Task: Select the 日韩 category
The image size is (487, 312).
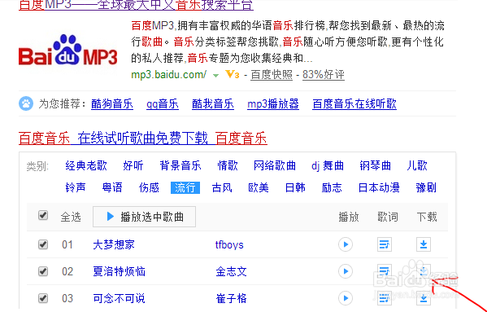Action: (295, 187)
